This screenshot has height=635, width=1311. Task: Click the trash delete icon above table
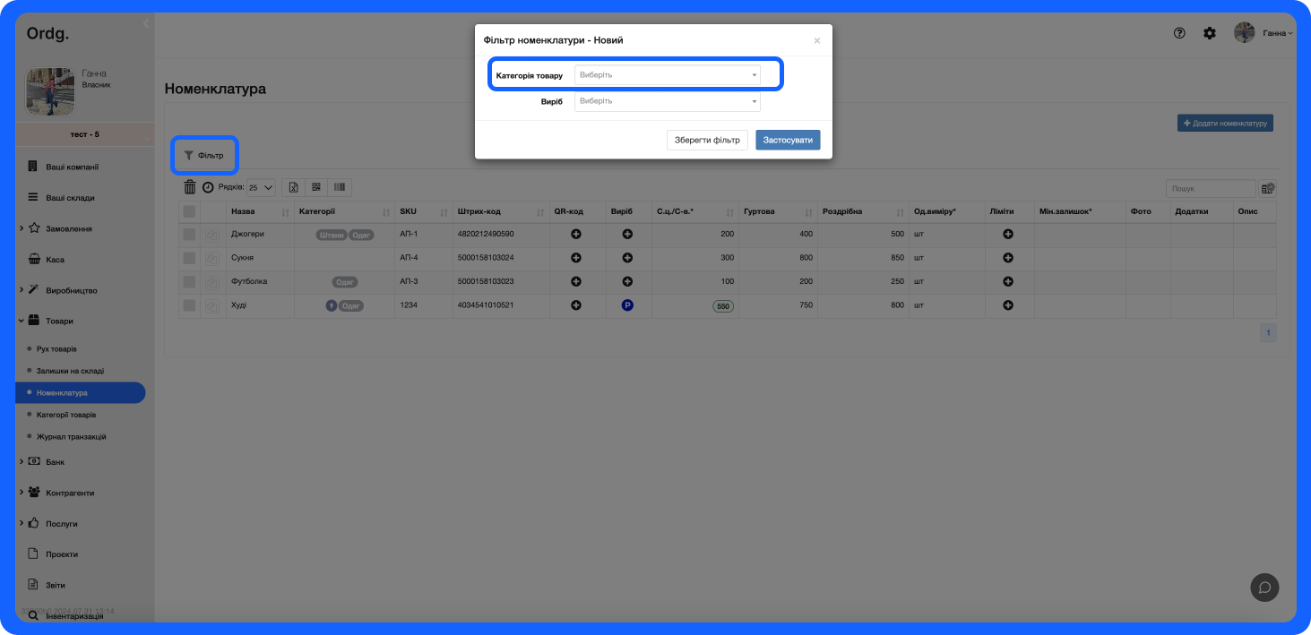[190, 187]
